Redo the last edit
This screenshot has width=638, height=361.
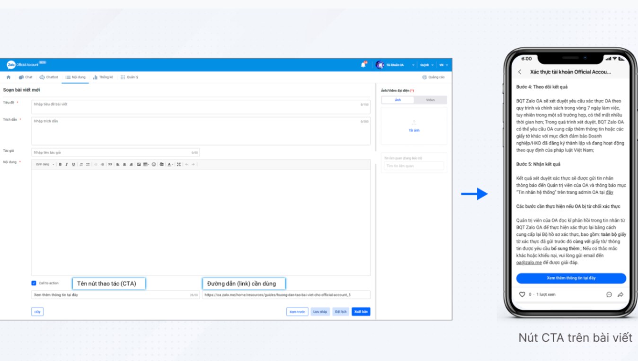[x=193, y=164]
